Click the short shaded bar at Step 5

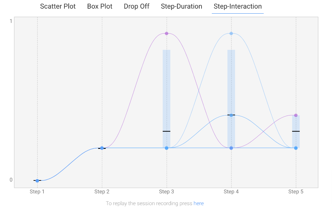coord(296,140)
